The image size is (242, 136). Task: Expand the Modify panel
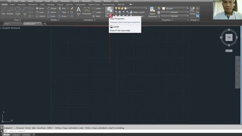(54, 20)
